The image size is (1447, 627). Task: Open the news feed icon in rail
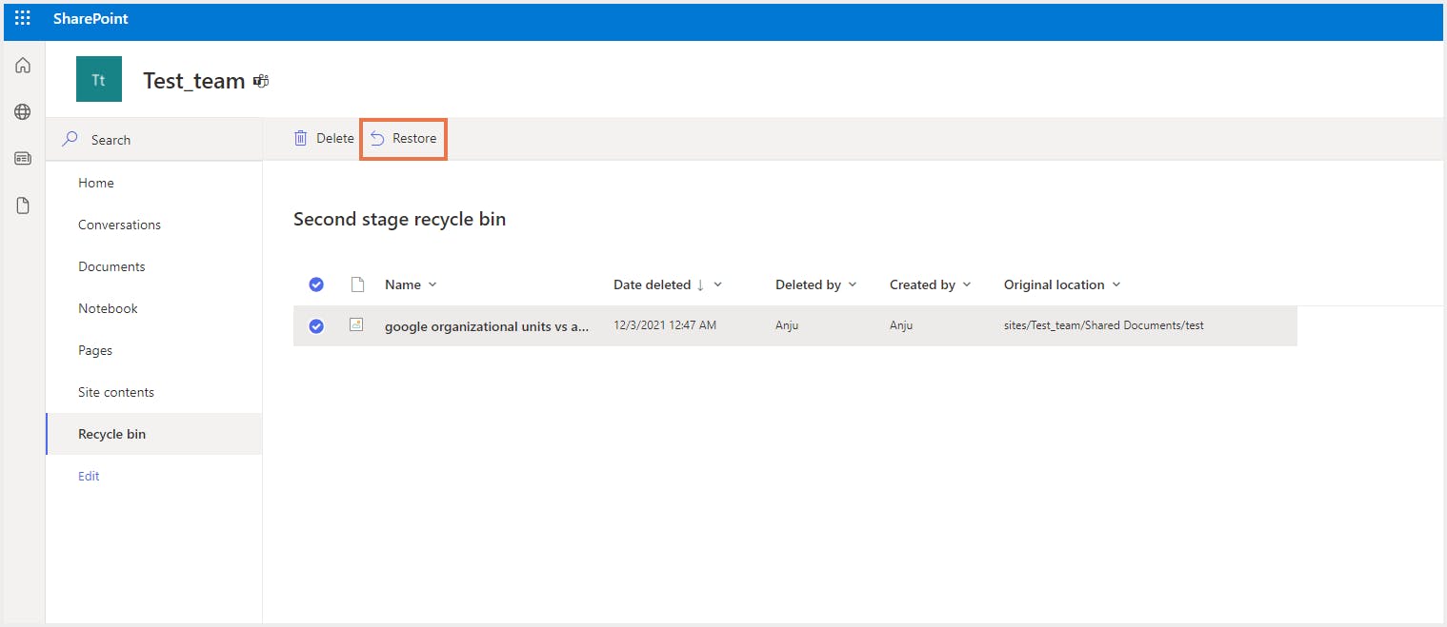23,159
